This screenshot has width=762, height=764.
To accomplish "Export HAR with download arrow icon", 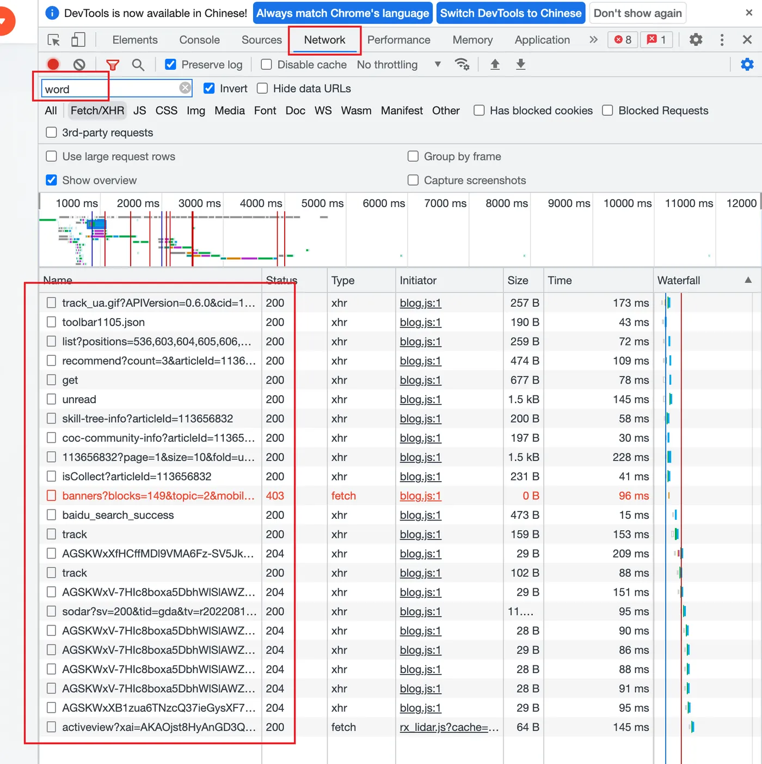I will (x=521, y=64).
